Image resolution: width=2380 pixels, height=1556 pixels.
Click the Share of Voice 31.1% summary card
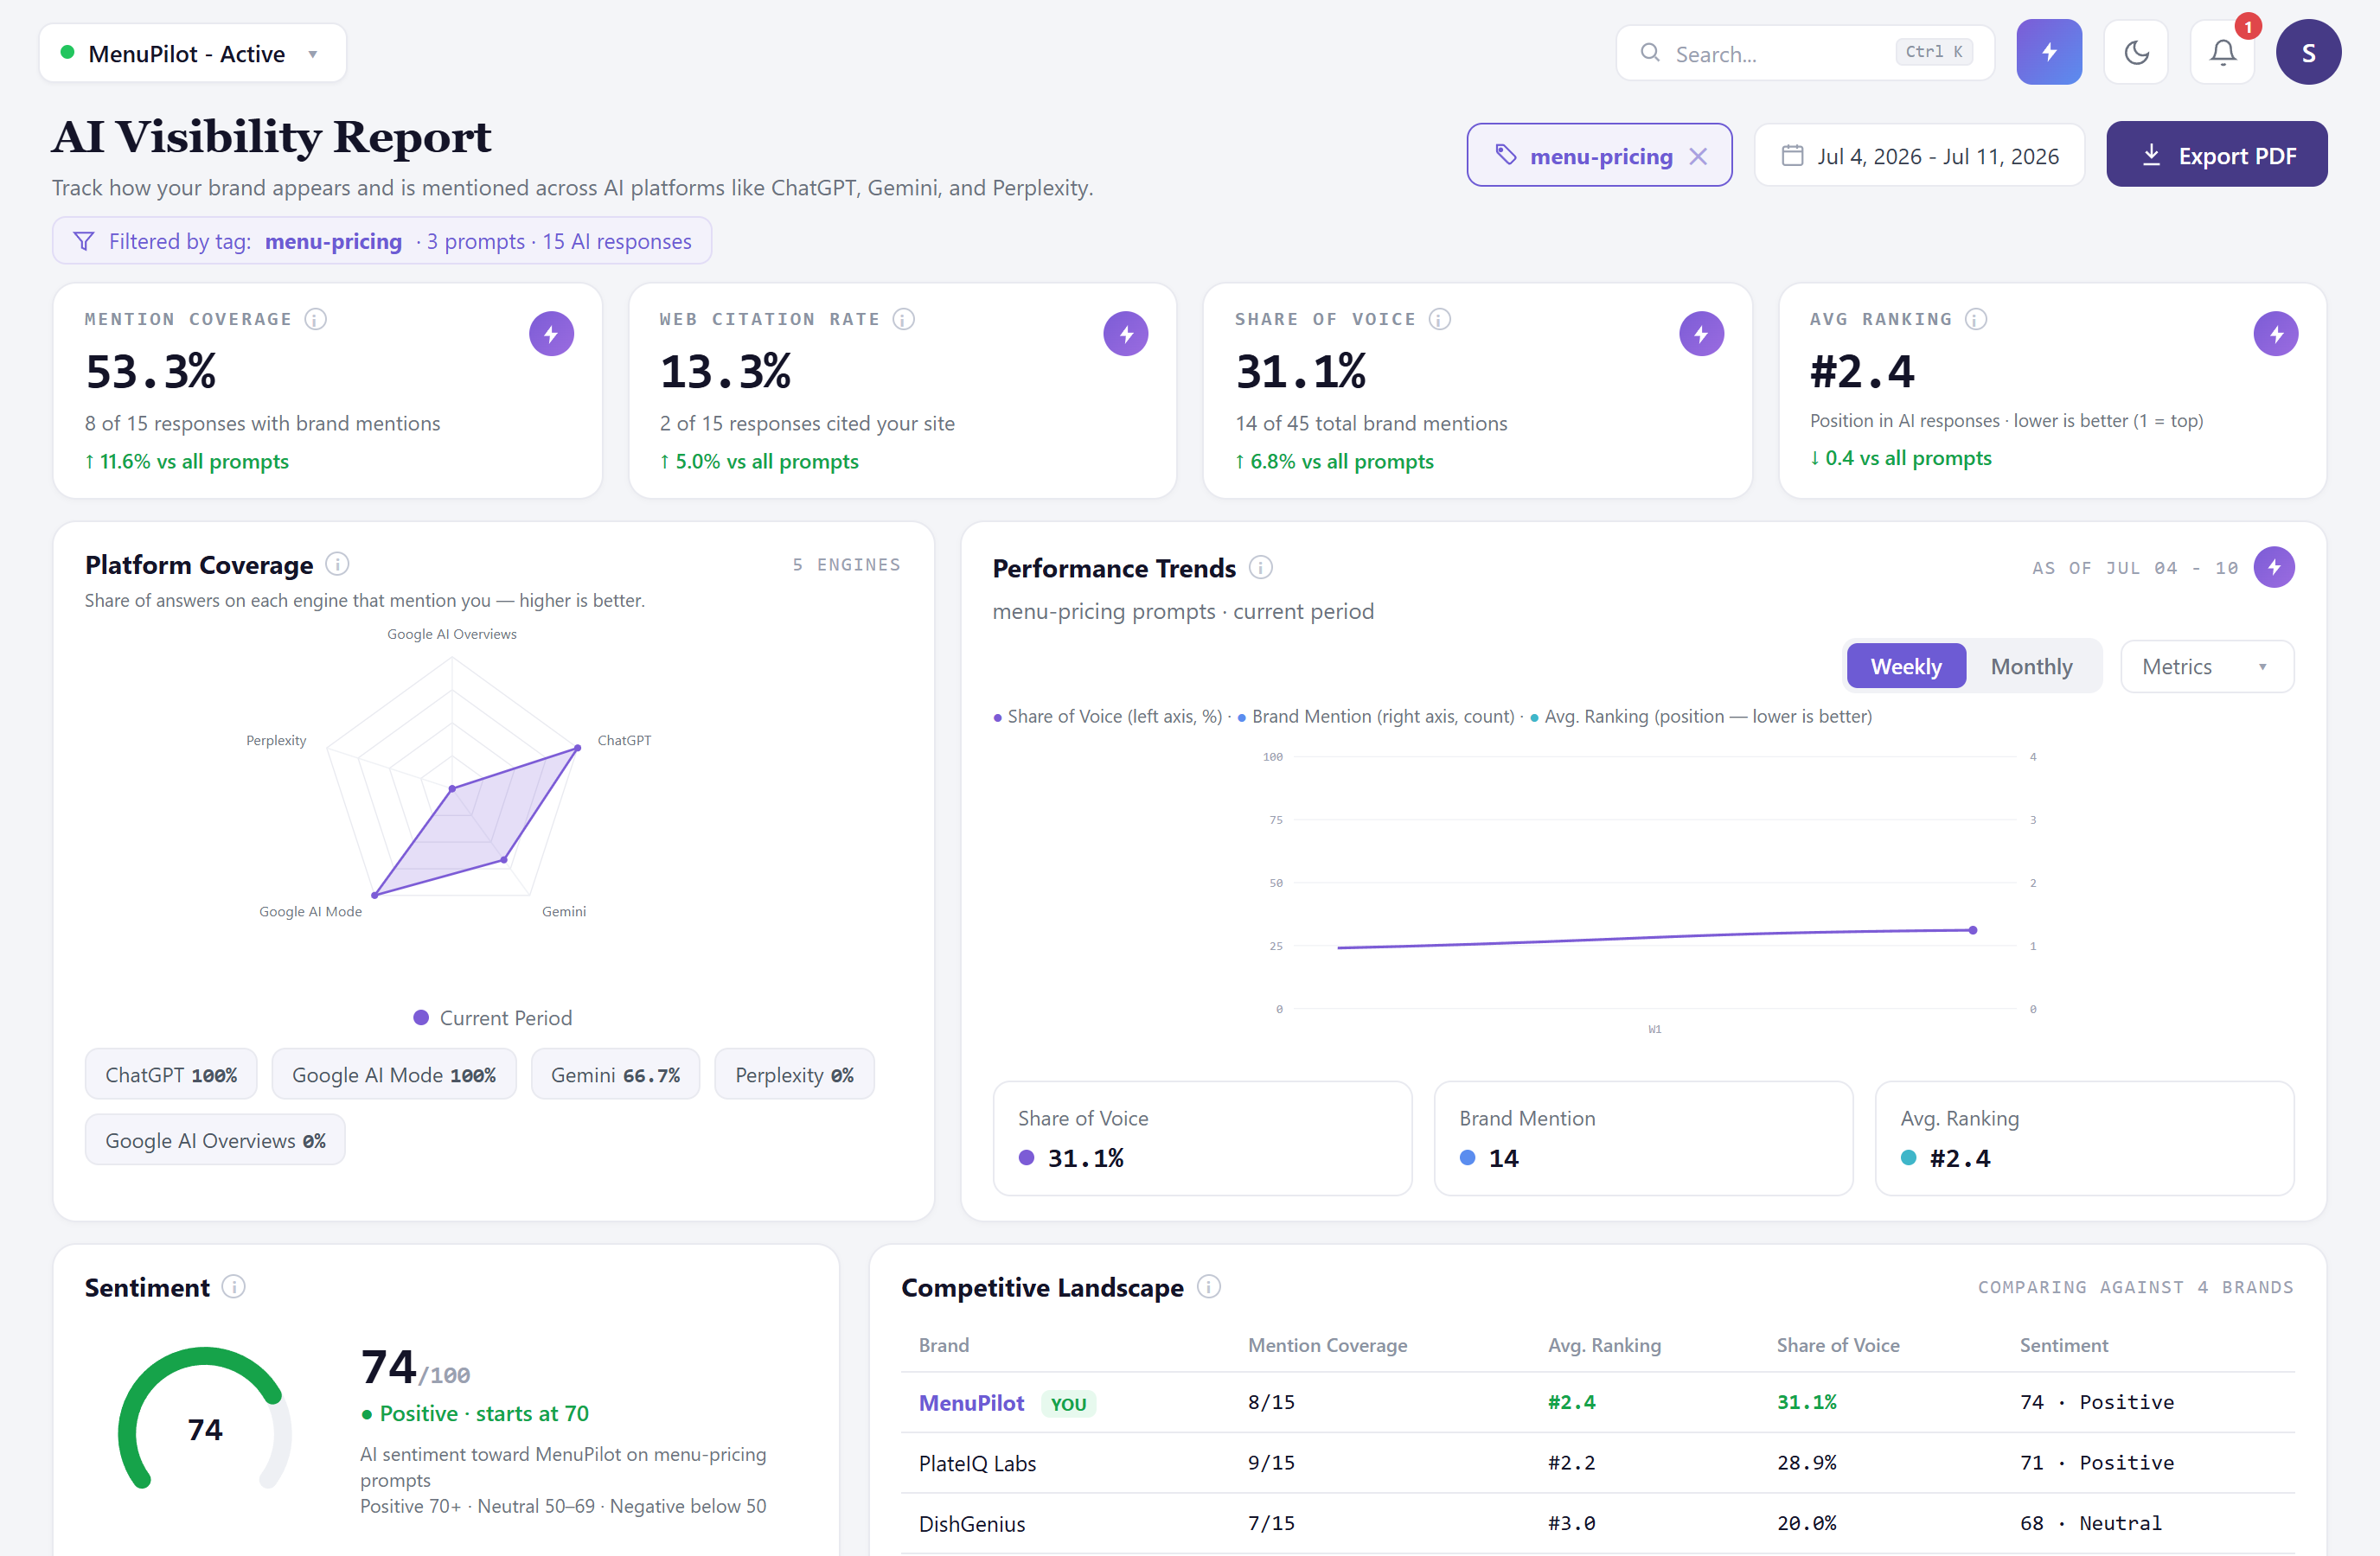click(x=1202, y=1138)
